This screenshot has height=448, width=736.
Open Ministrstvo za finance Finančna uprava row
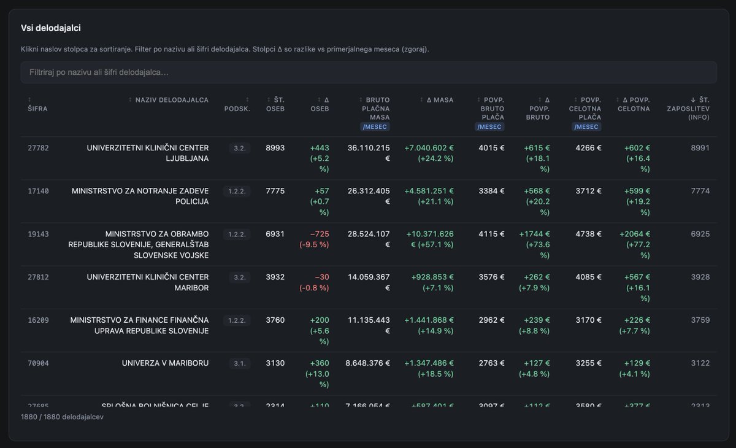tap(369, 330)
